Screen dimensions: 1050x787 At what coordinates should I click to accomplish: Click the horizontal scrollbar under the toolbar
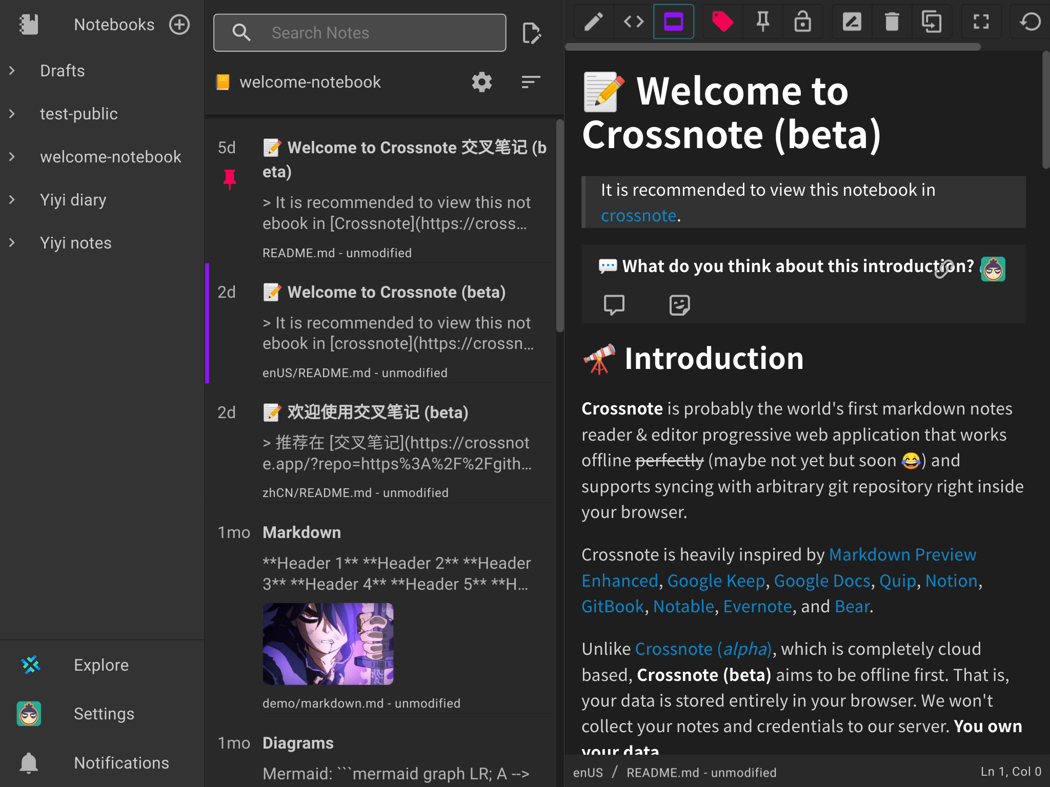pyautogui.click(x=773, y=47)
